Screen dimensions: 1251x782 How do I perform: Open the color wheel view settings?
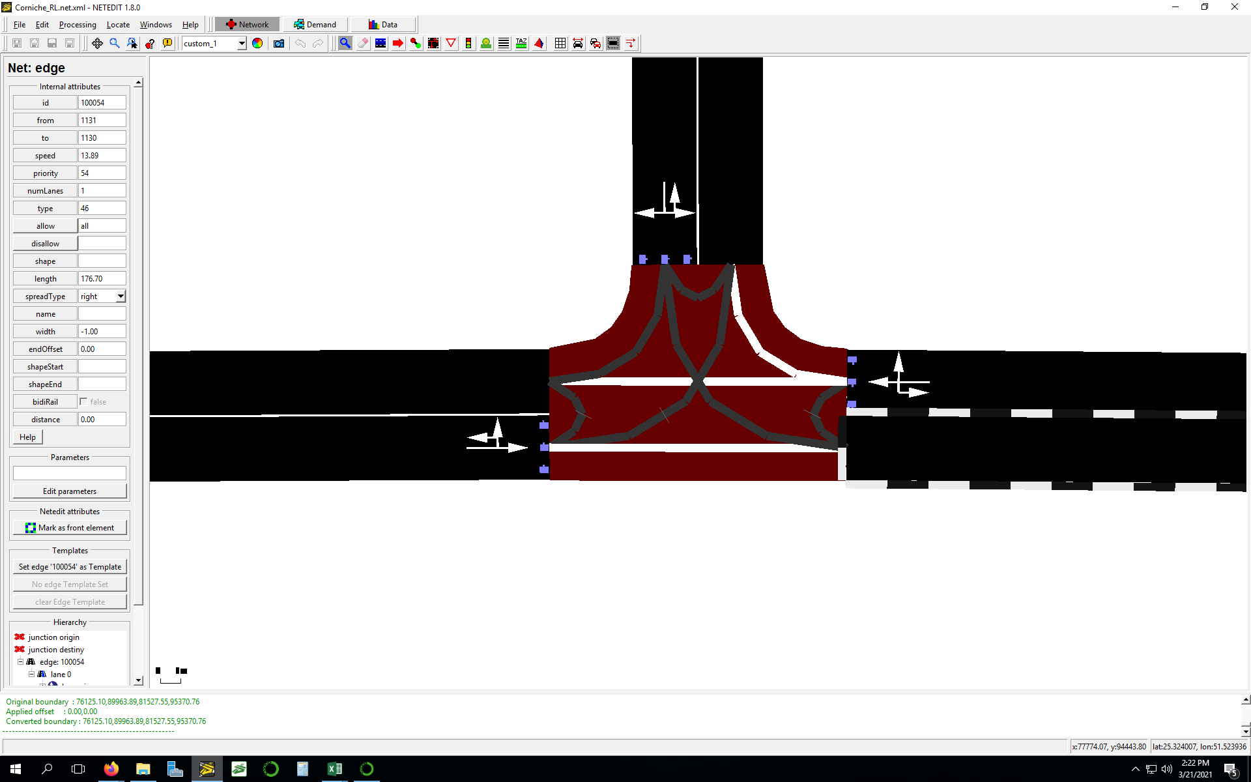(257, 44)
